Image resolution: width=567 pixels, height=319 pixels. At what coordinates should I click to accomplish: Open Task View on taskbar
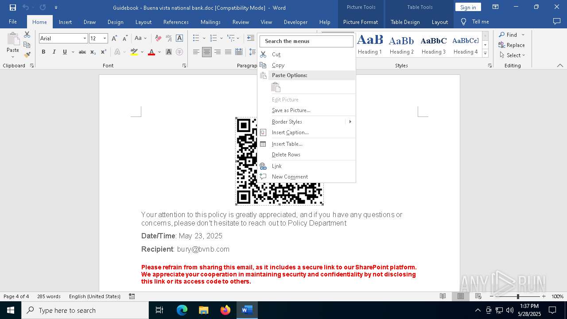(x=159, y=310)
